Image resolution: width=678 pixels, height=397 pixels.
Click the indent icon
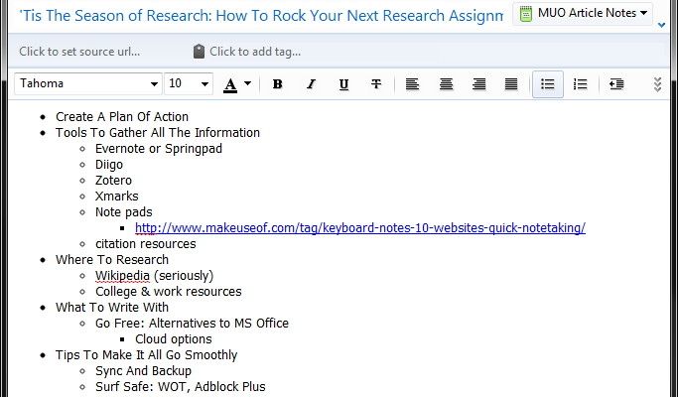click(616, 84)
